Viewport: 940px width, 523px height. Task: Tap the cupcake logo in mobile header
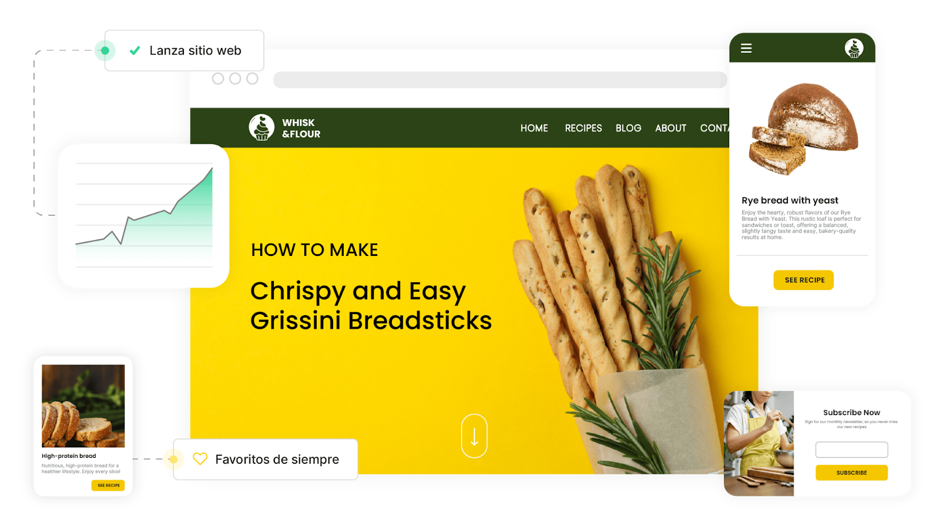[x=854, y=48]
